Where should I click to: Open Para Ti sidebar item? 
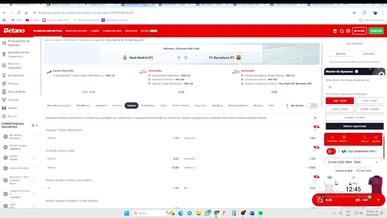pos(12,116)
